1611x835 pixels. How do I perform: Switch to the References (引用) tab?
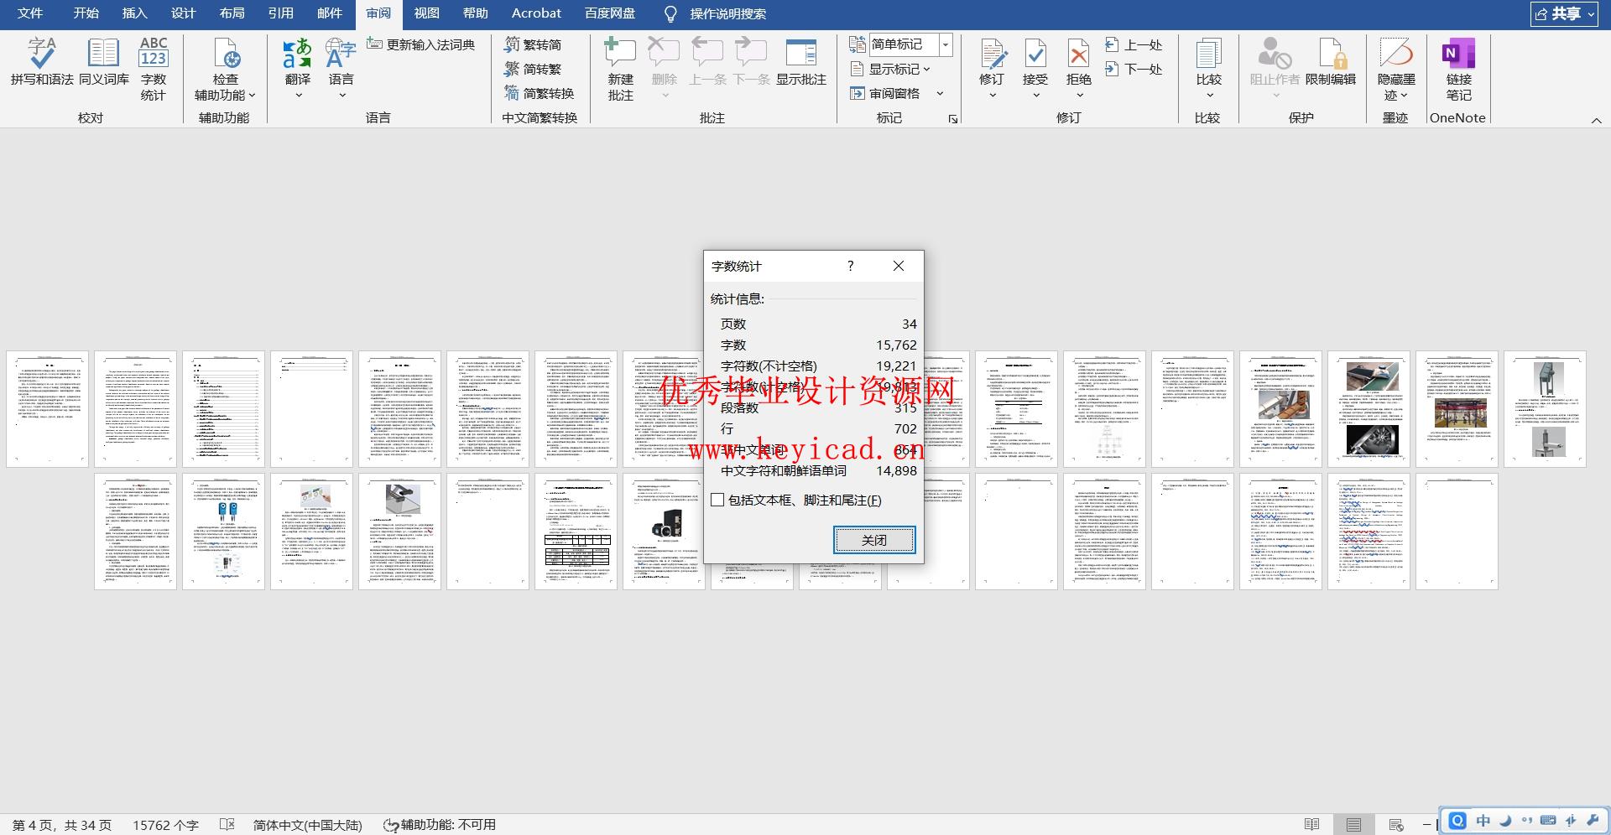click(281, 13)
